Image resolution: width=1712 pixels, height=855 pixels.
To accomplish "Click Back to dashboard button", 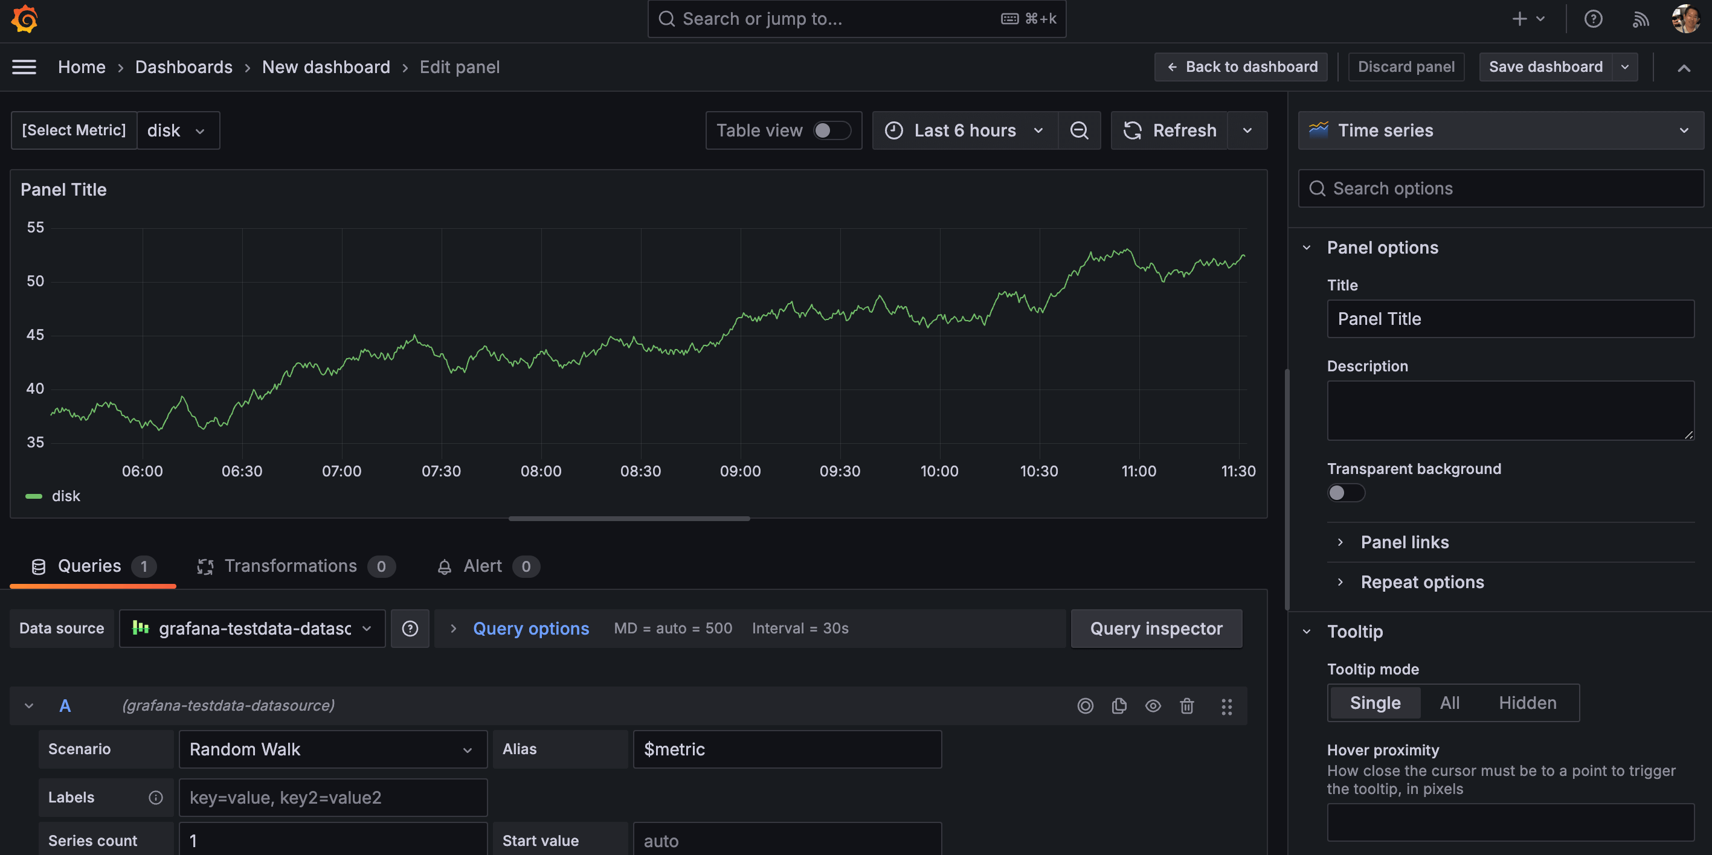I will (1240, 67).
